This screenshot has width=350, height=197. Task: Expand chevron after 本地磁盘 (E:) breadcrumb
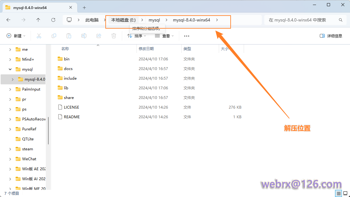tap(142, 20)
